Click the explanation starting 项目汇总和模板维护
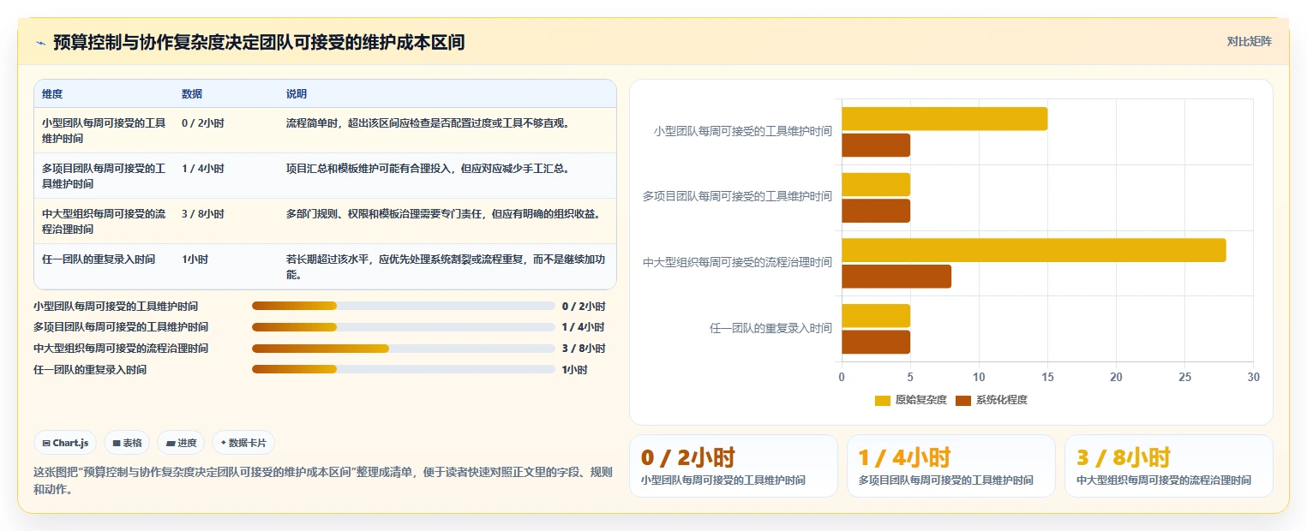 pyautogui.click(x=428, y=169)
